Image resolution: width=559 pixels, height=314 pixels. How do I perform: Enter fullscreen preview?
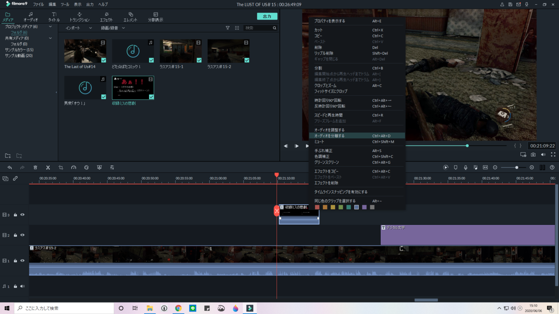pyautogui.click(x=553, y=154)
